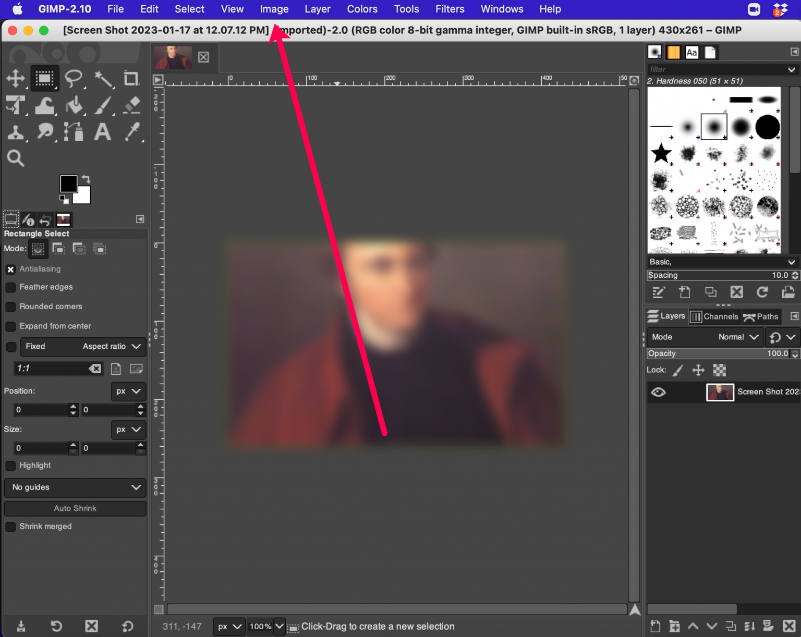Check the Rounded corners option
Viewport: 801px width, 637px height.
[10, 307]
